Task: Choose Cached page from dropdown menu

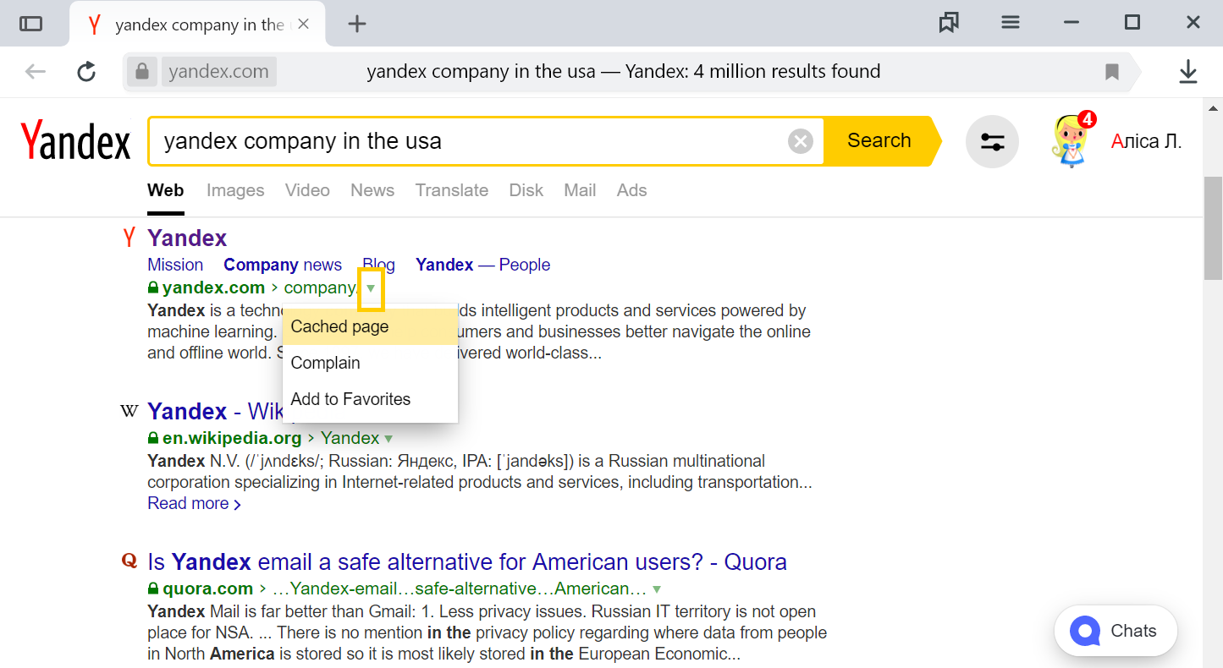Action: [370, 326]
